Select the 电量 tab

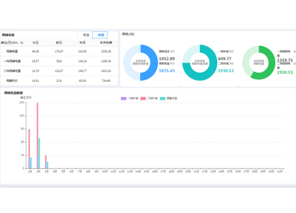[100, 35]
